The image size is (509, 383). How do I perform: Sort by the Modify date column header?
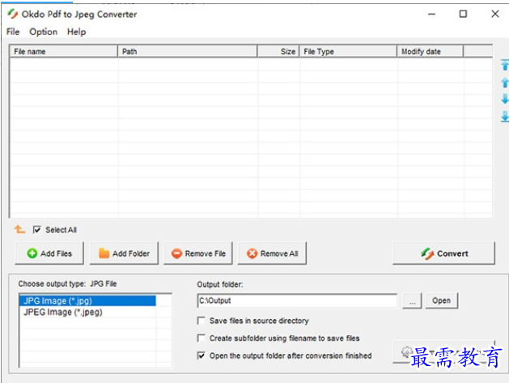pos(431,51)
